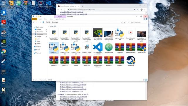Click the highlighted python-3.8.3 installer
Screen dimensions: 188x106
tap(54, 48)
